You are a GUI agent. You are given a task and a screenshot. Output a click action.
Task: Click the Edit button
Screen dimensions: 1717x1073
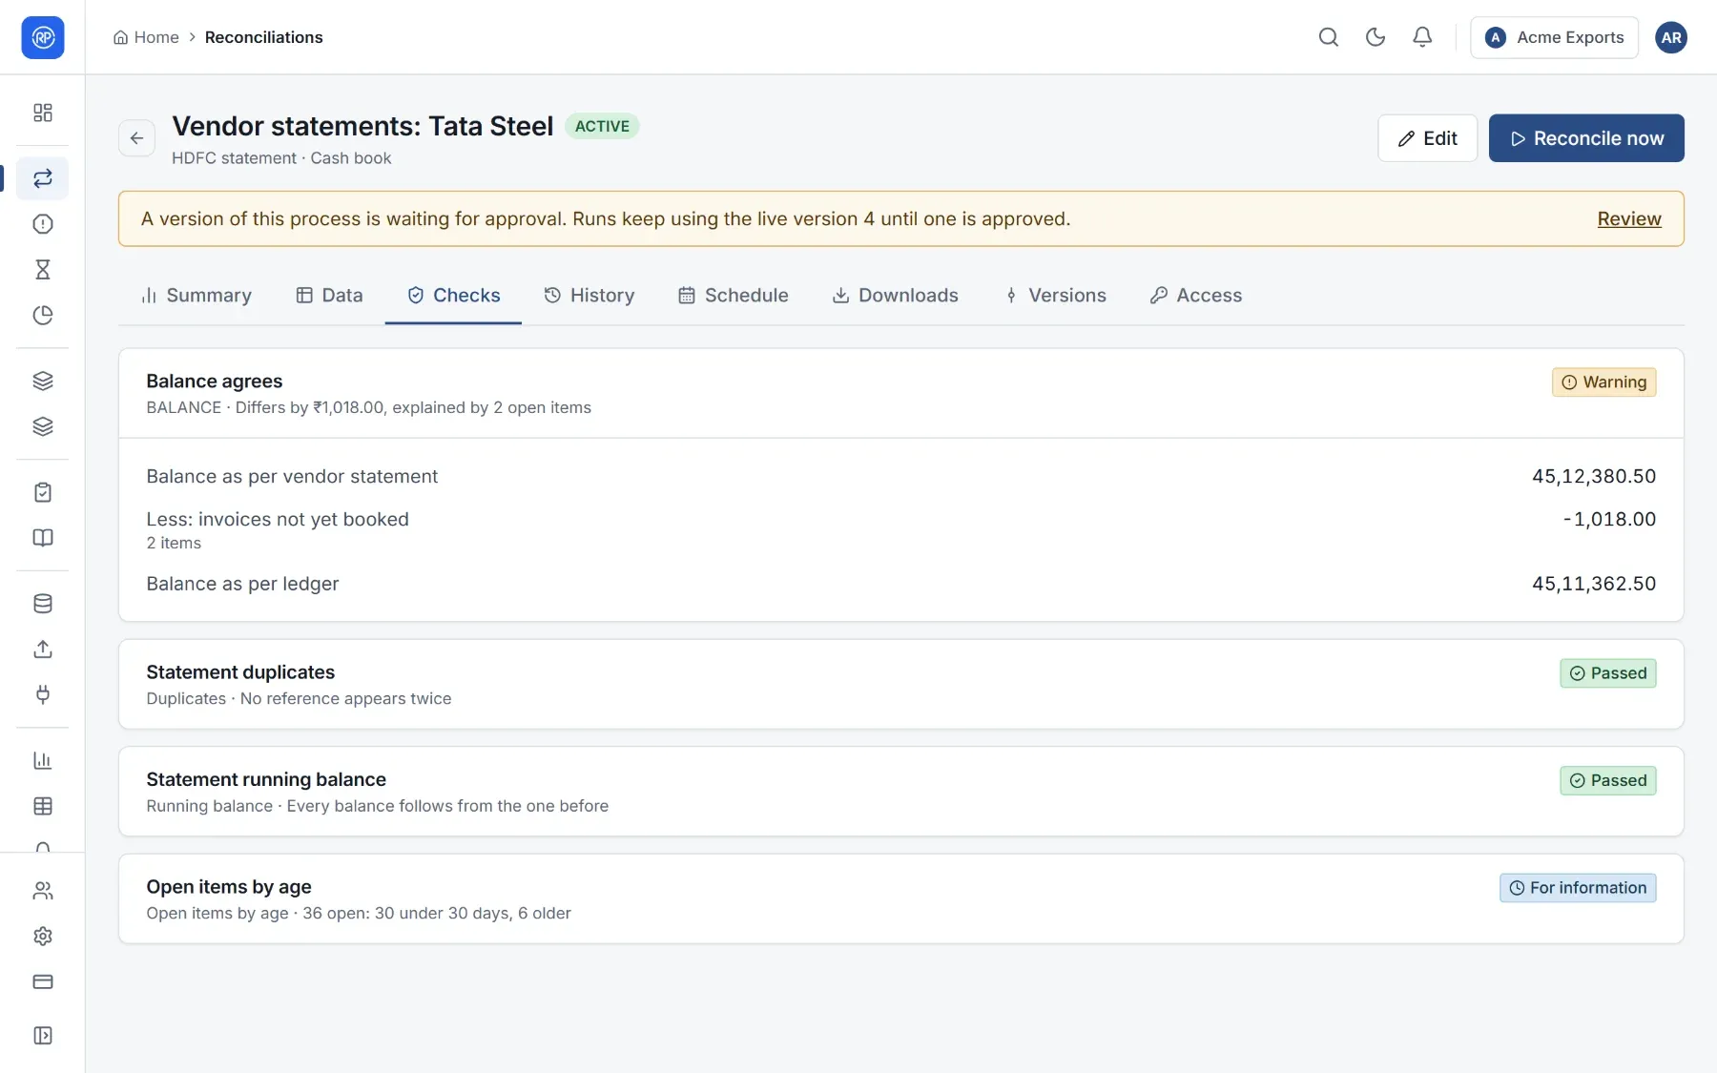click(1427, 138)
